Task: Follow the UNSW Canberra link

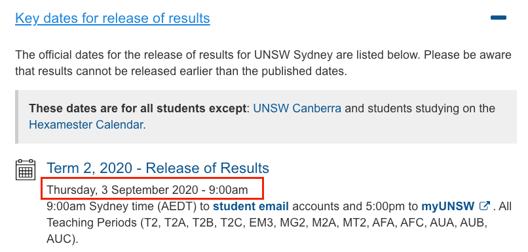Action: pos(297,108)
